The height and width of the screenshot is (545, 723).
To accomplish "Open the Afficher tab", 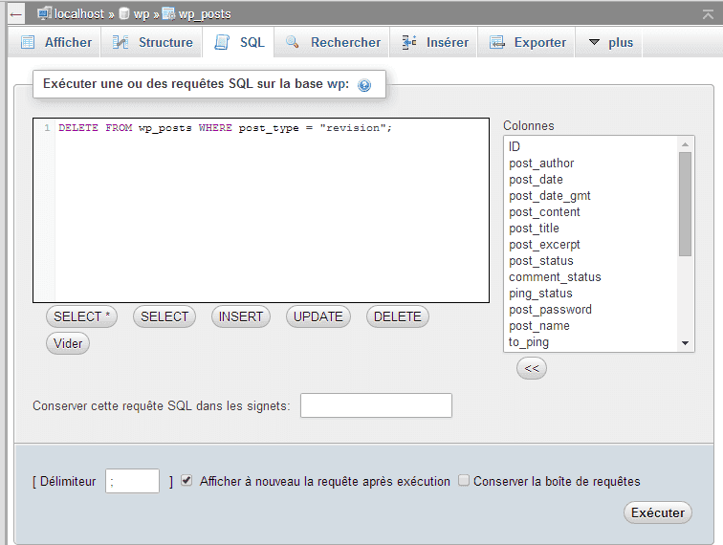I will [56, 43].
